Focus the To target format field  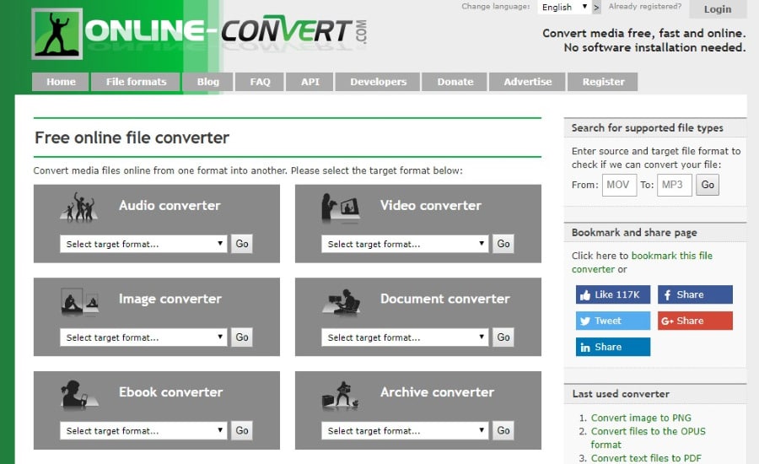[675, 185]
